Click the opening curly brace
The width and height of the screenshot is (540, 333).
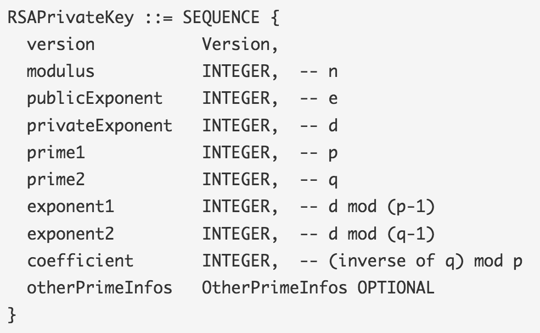coord(275,18)
